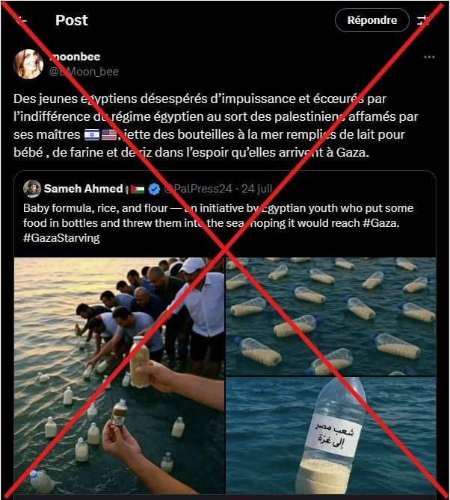Open moonbee's profile picture
Image resolution: width=450 pixels, height=500 pixels.
tap(28, 63)
